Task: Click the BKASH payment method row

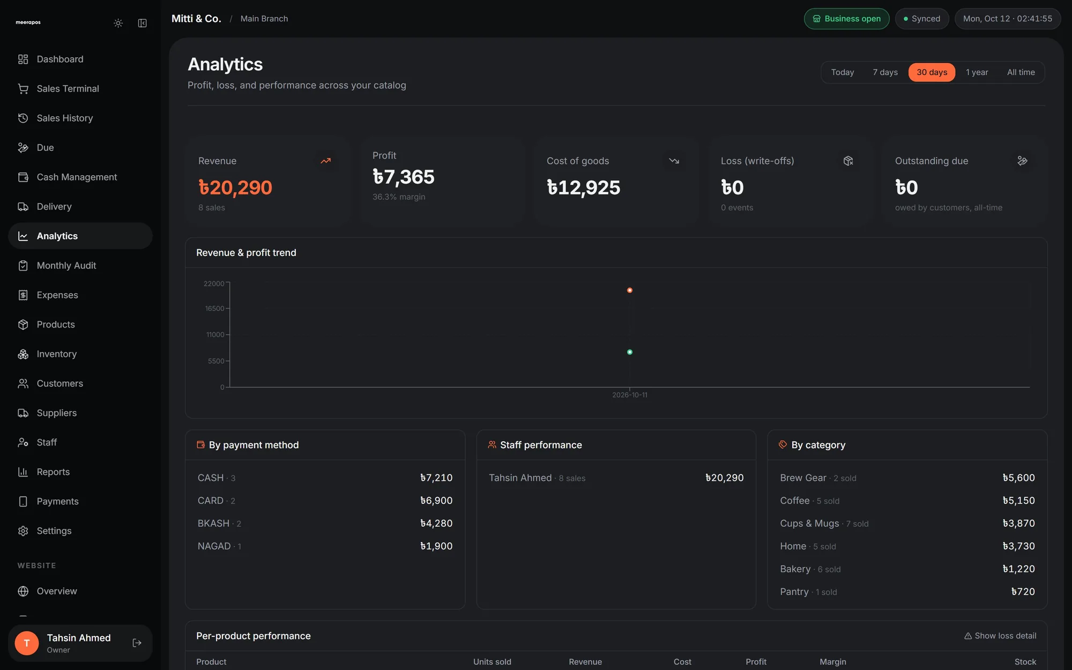Action: [325, 524]
